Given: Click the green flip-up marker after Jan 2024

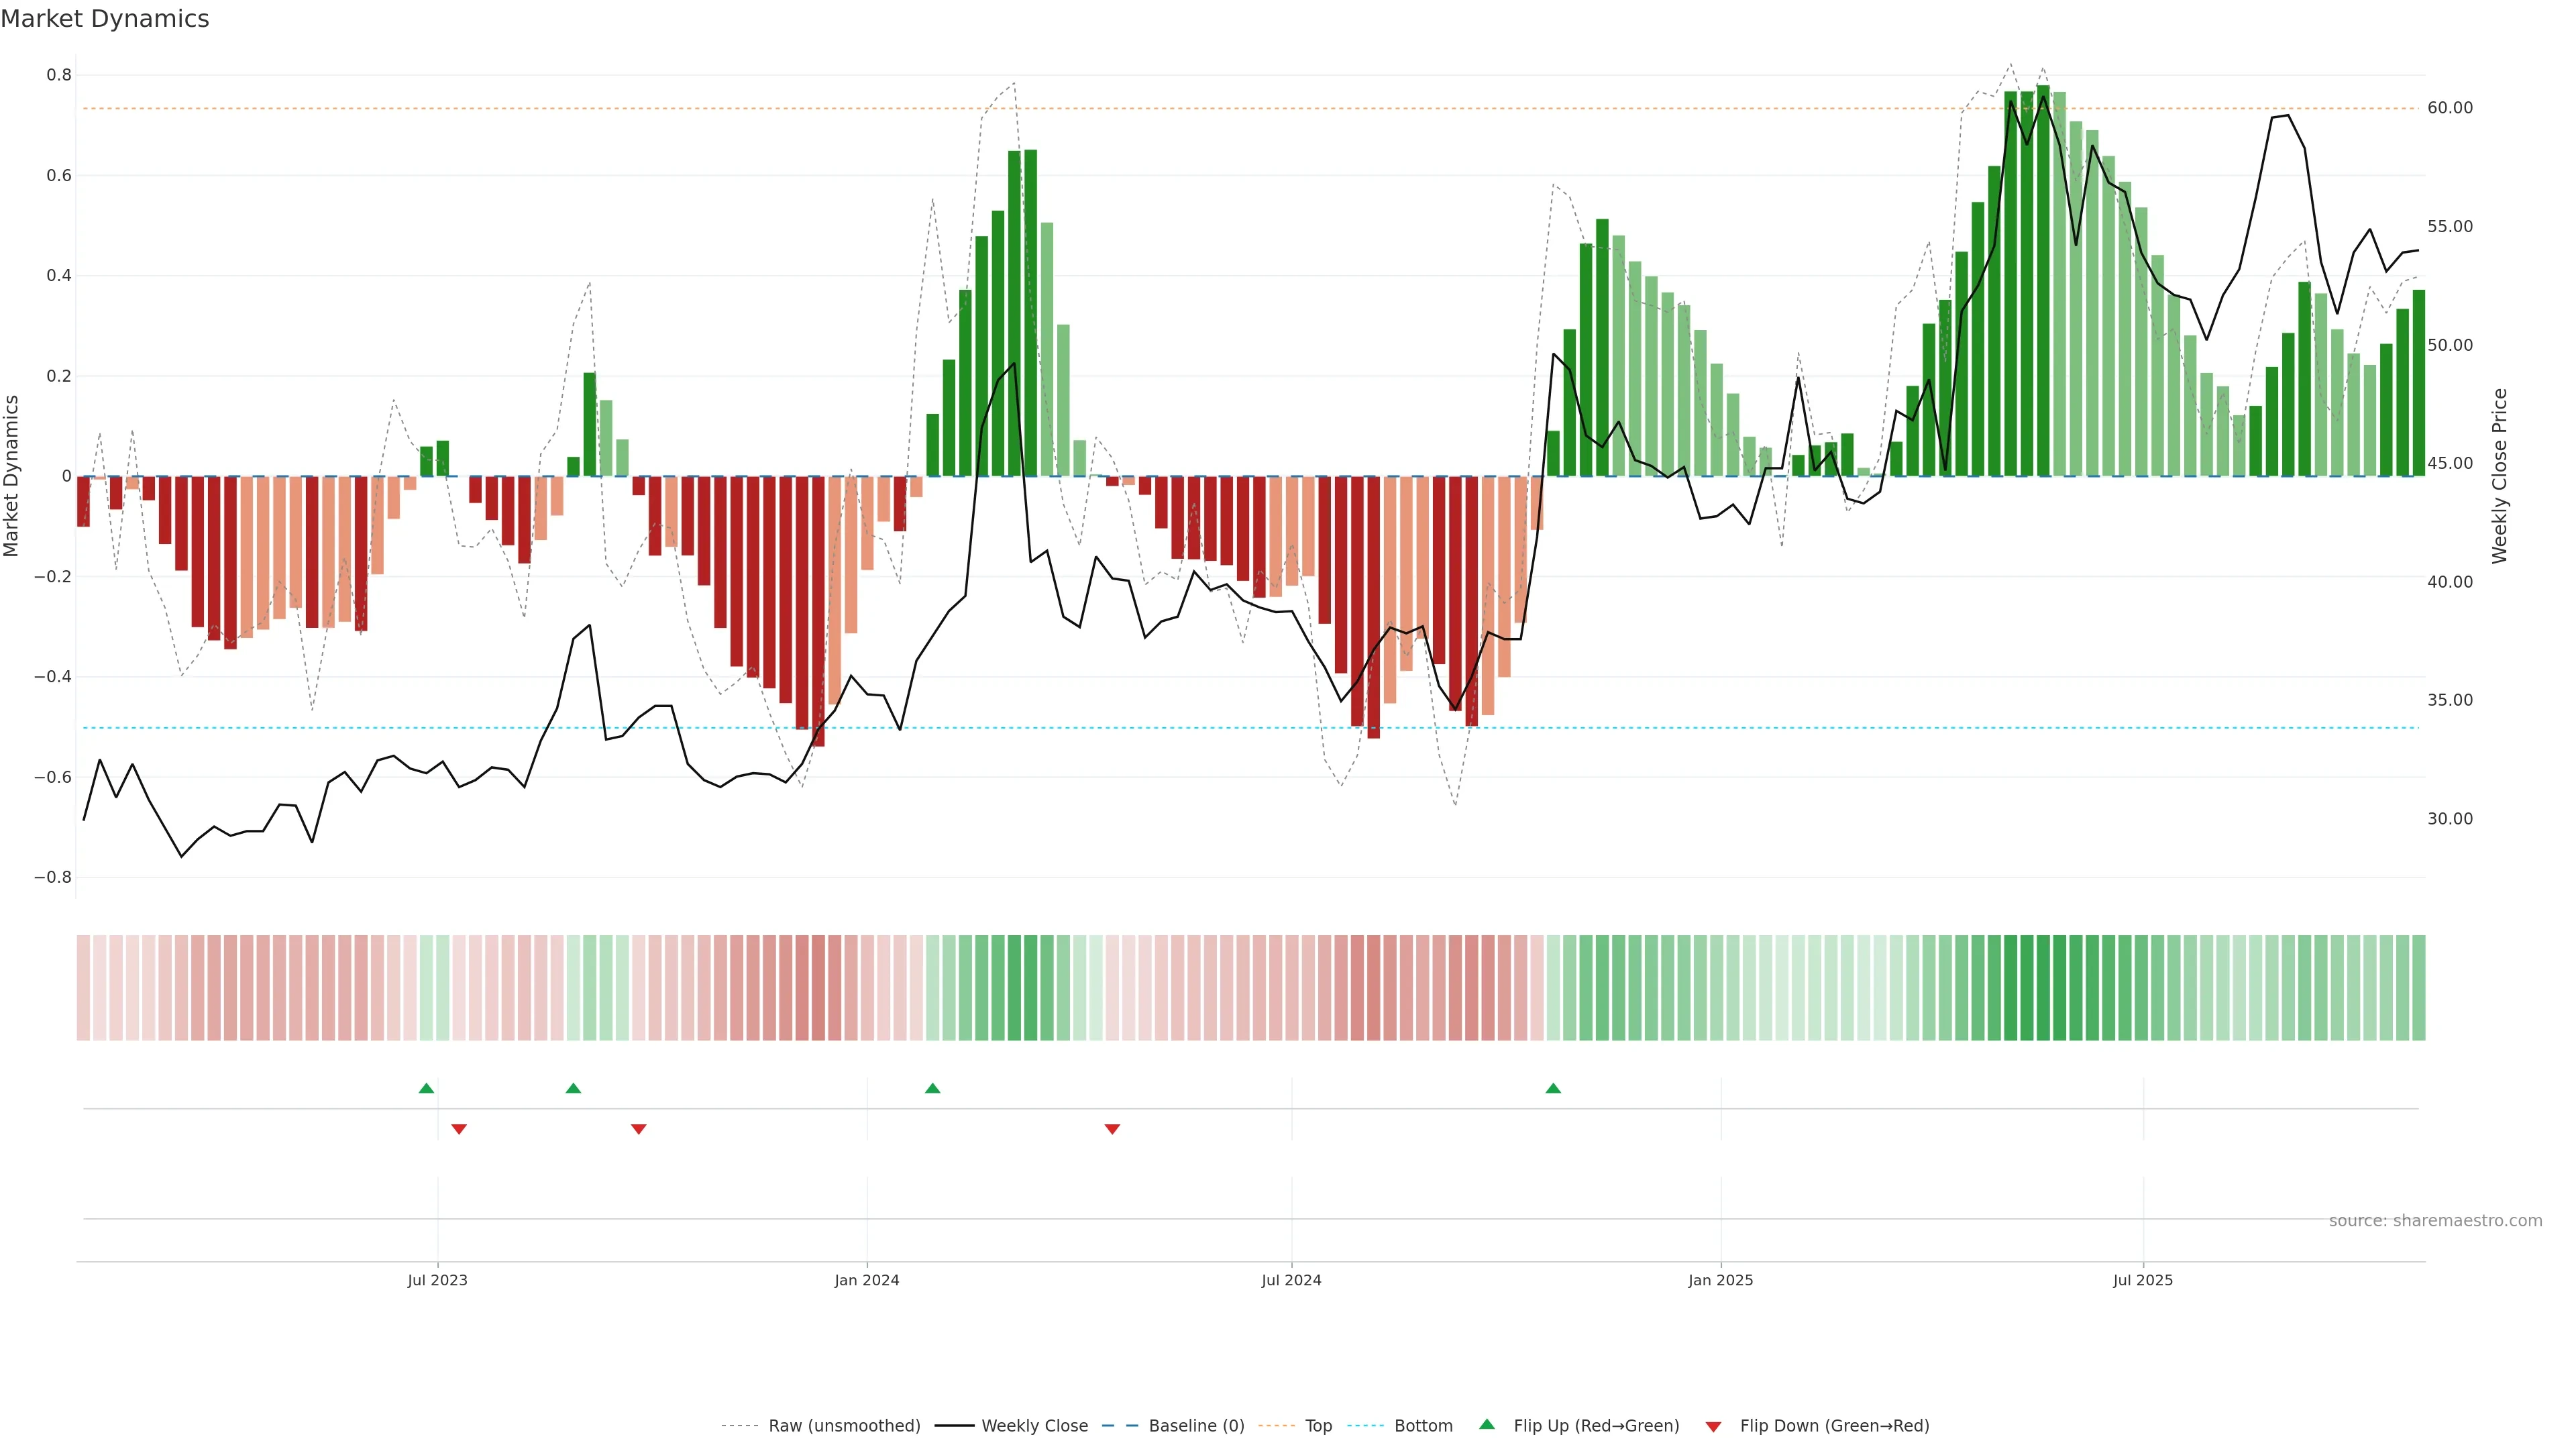Looking at the screenshot, I should pos(932,1088).
